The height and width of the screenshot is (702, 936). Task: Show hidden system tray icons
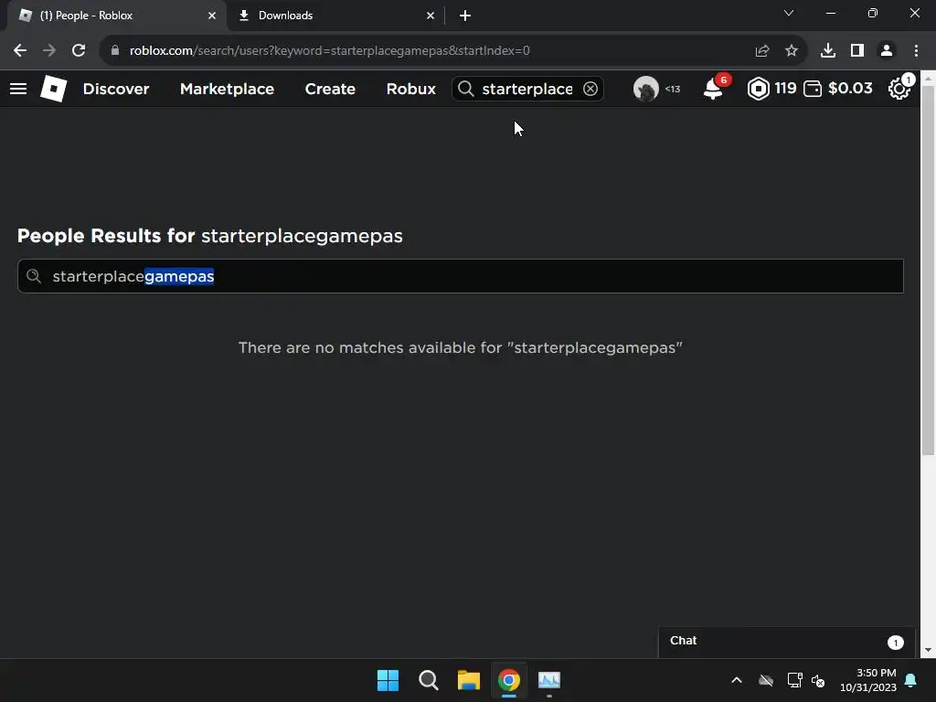click(x=737, y=680)
